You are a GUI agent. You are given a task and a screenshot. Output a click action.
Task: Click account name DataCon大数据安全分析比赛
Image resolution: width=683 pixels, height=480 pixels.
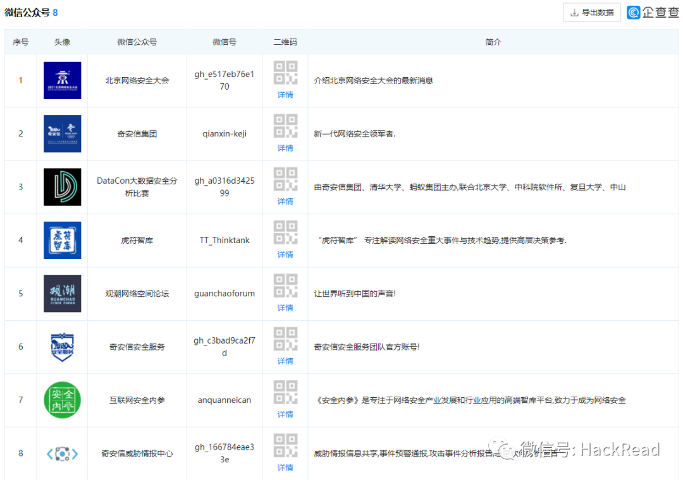pos(137,187)
